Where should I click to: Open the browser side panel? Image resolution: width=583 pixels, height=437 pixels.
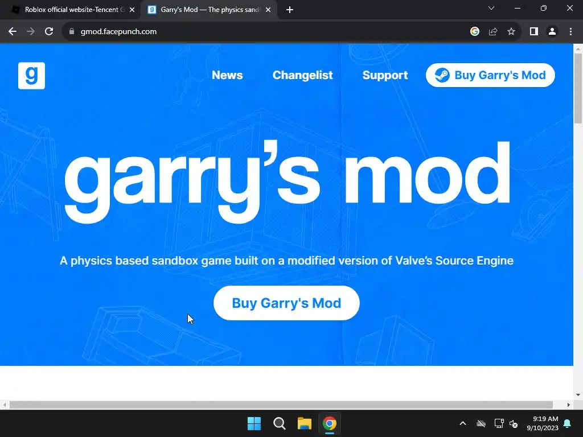tap(534, 32)
